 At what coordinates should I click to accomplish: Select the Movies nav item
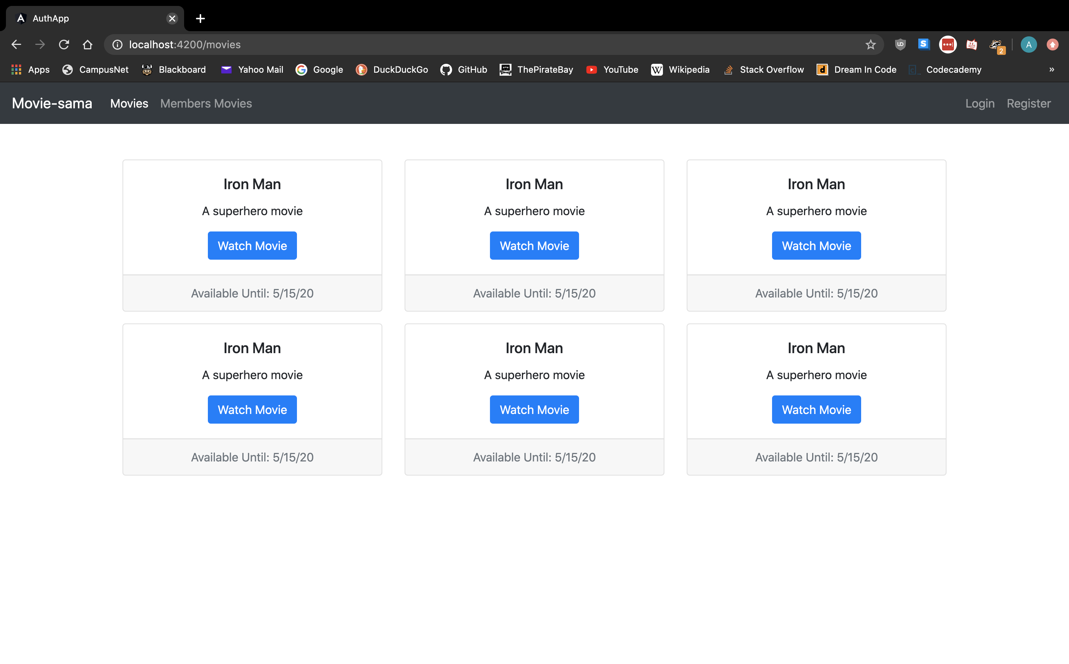pos(129,103)
